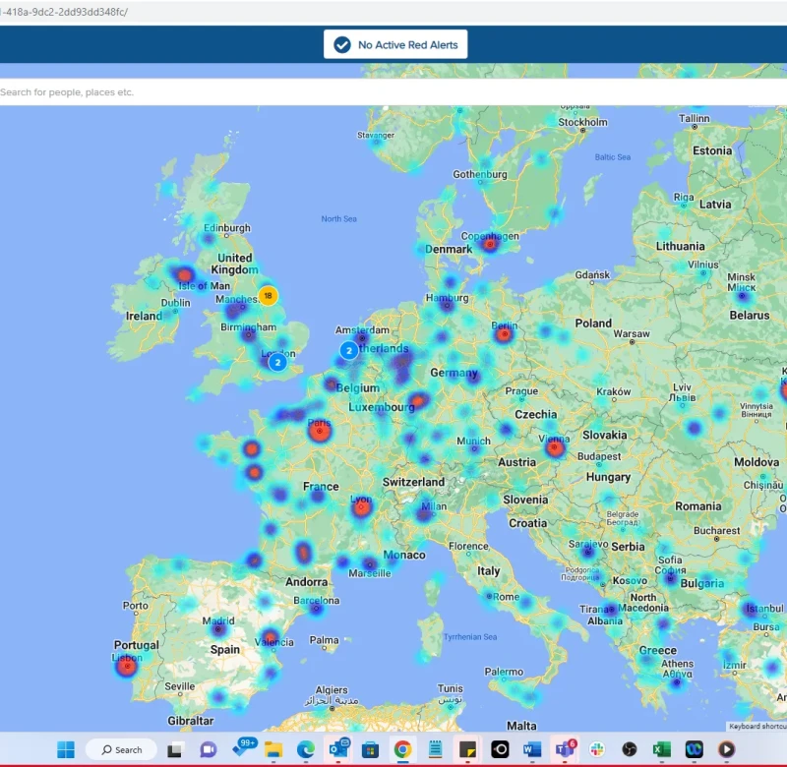This screenshot has width=787, height=767.
Task: Click the red hotspot over Valencia
Action: (x=271, y=637)
